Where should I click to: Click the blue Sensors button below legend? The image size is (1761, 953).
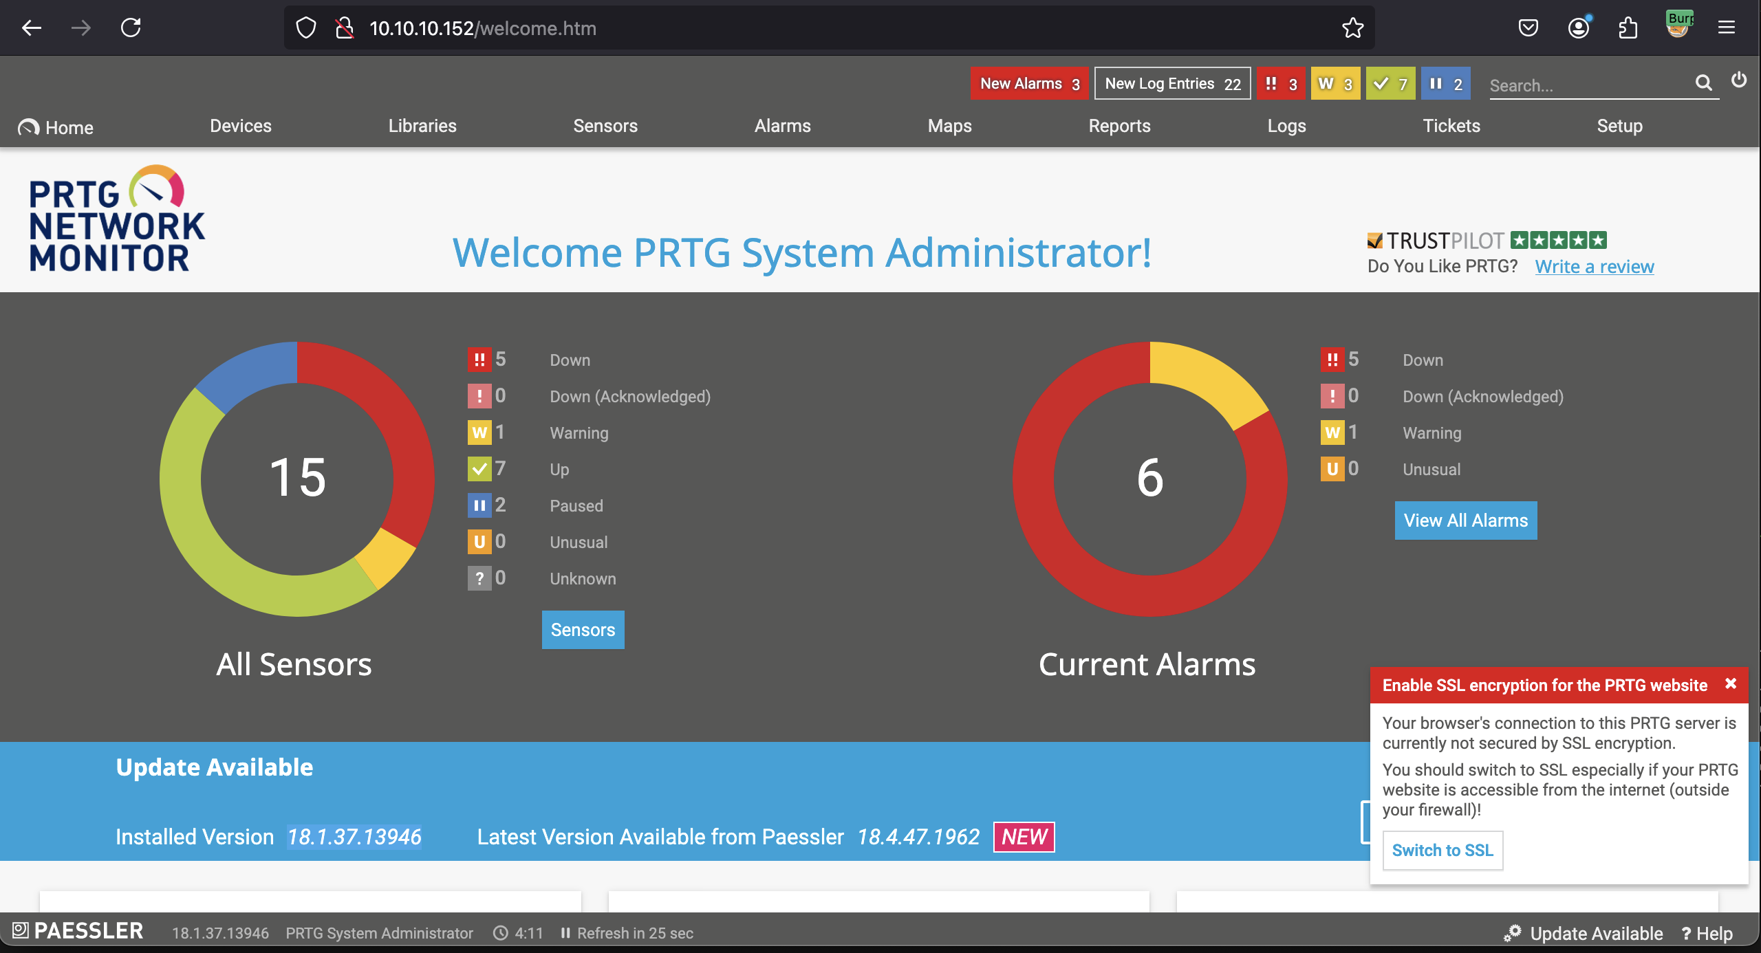point(583,630)
